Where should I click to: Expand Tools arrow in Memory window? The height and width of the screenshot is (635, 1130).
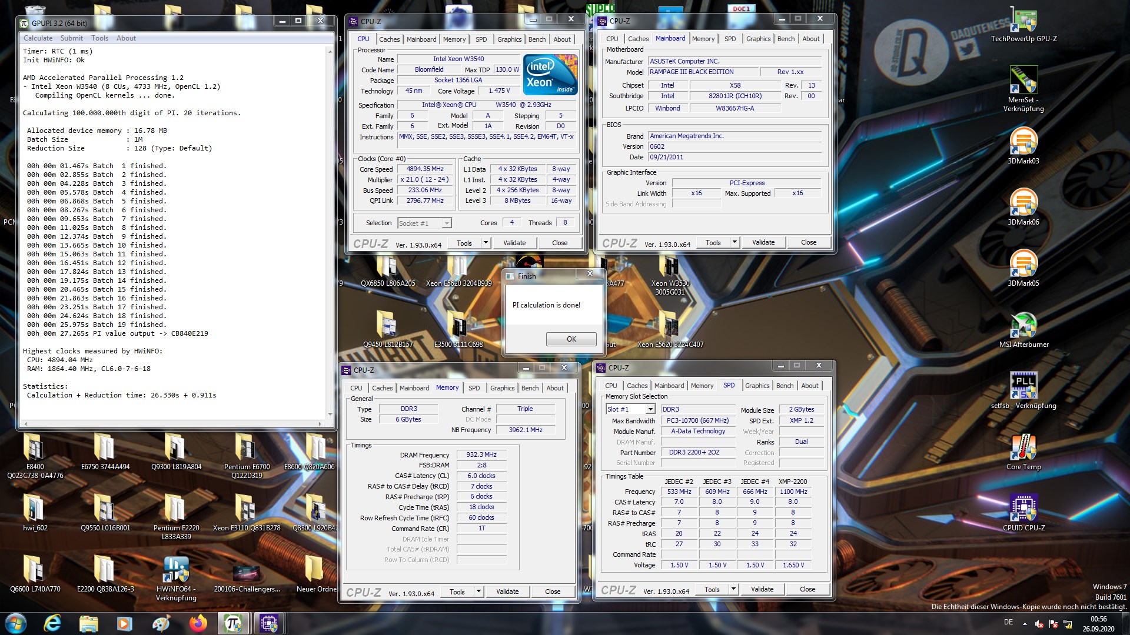pyautogui.click(x=478, y=591)
